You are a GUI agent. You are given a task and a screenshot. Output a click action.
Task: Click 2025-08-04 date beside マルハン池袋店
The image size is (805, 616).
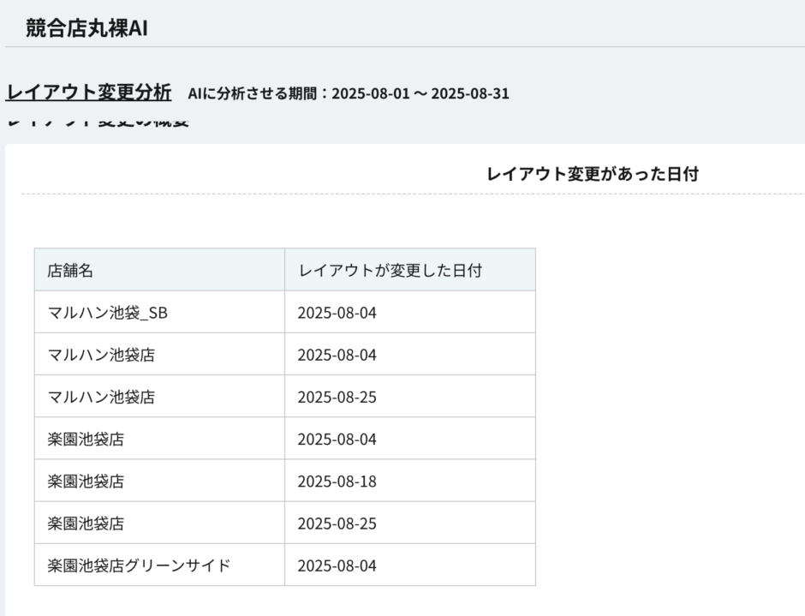[x=337, y=355]
